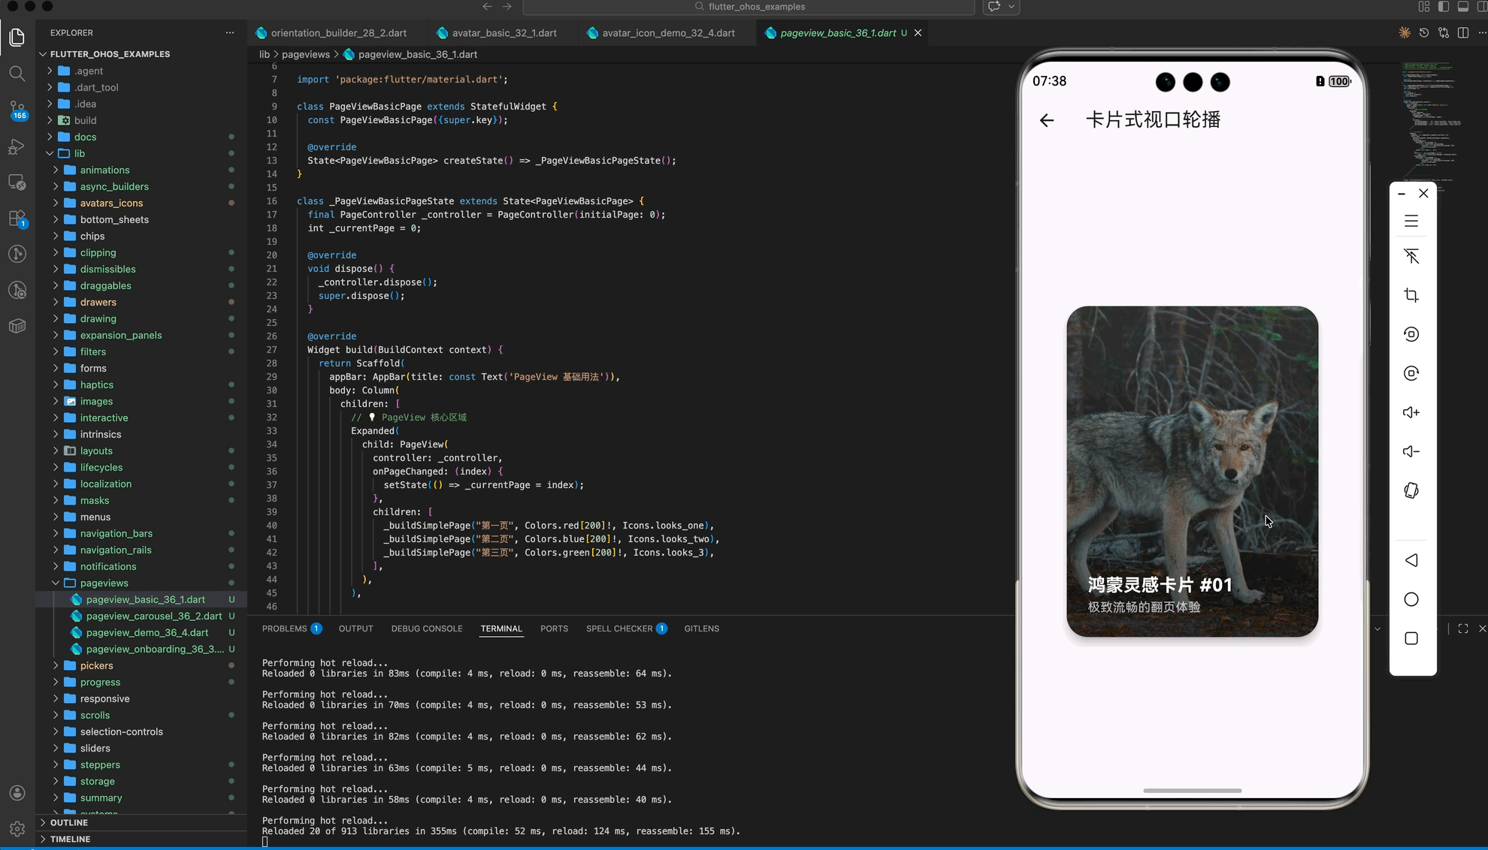Image resolution: width=1488 pixels, height=850 pixels.
Task: Collapse the pageviews folder
Action: pyautogui.click(x=104, y=583)
